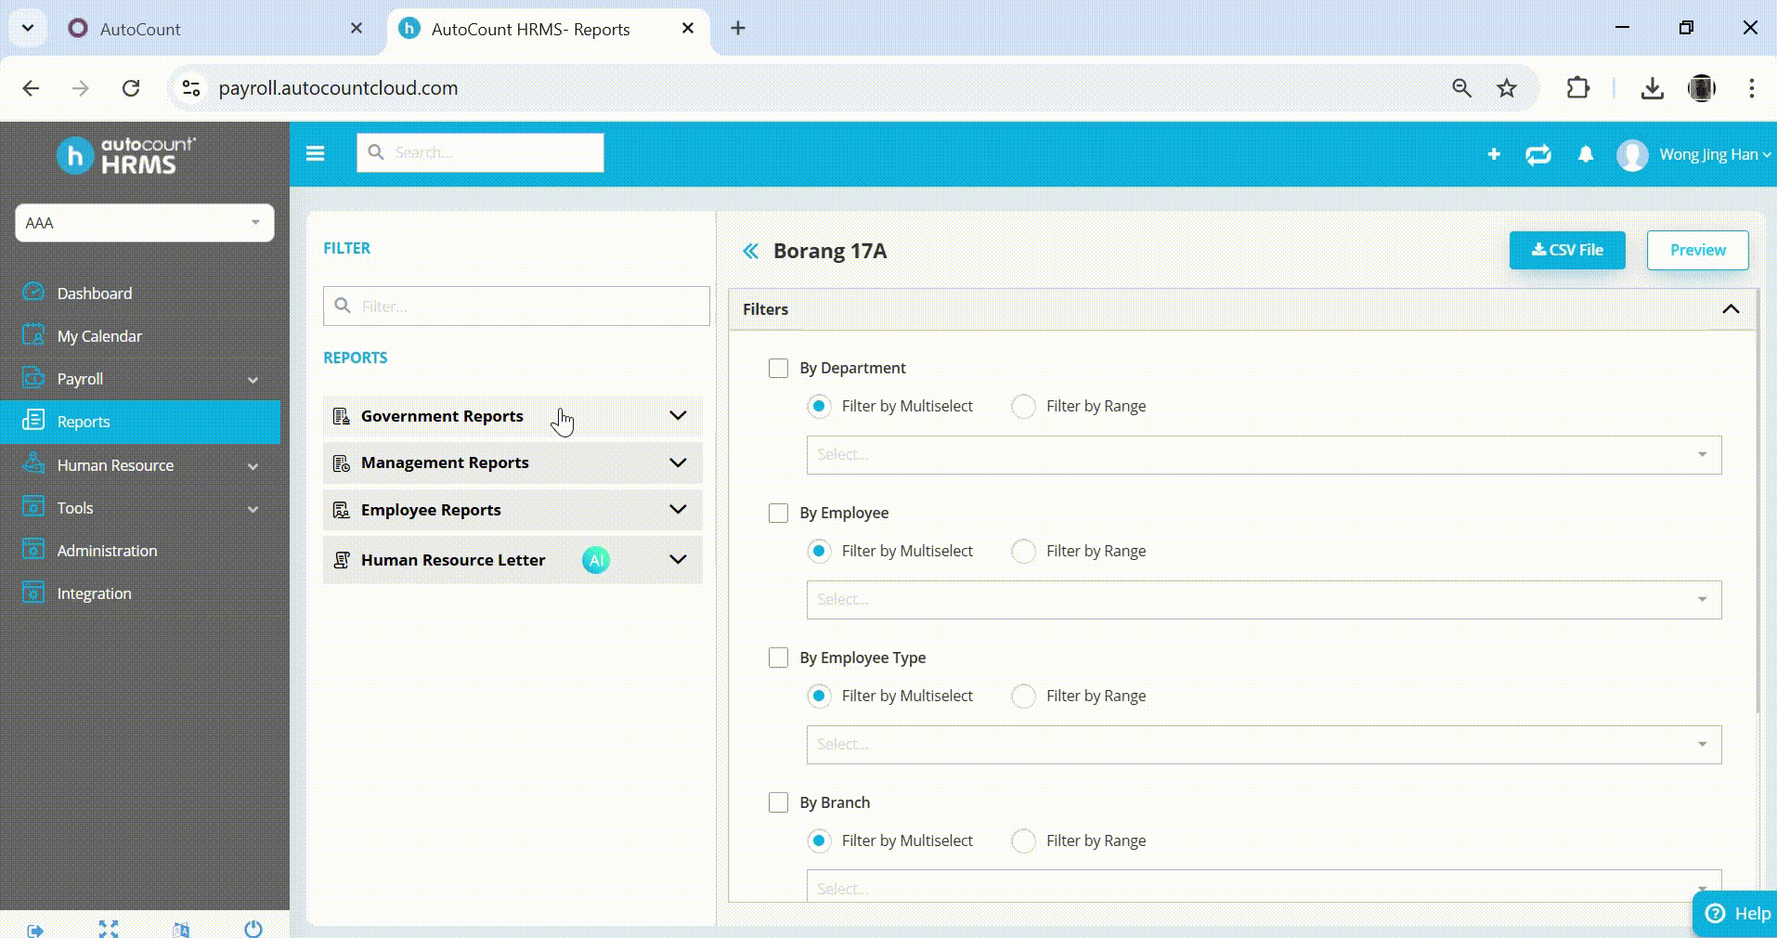1777x938 pixels.
Task: Enable the By Department checkbox
Action: [778, 368]
